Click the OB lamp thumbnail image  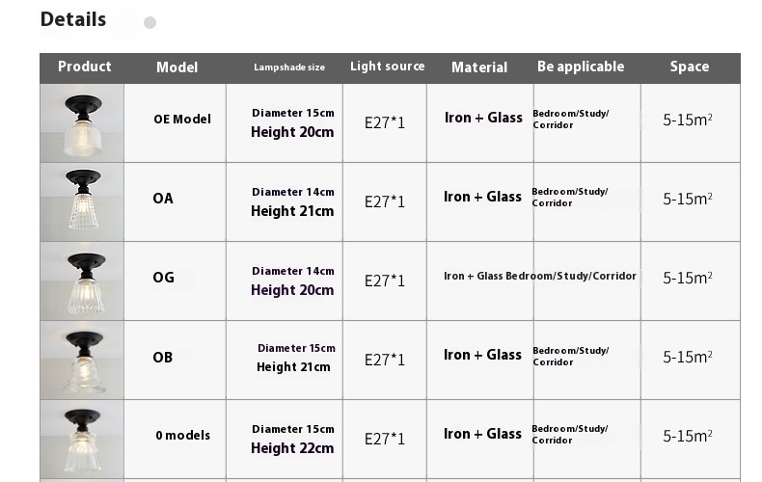82,361
